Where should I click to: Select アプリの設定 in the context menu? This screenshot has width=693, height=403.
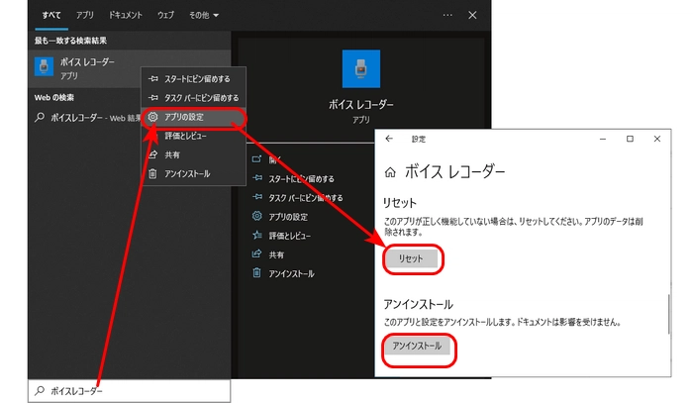point(194,117)
